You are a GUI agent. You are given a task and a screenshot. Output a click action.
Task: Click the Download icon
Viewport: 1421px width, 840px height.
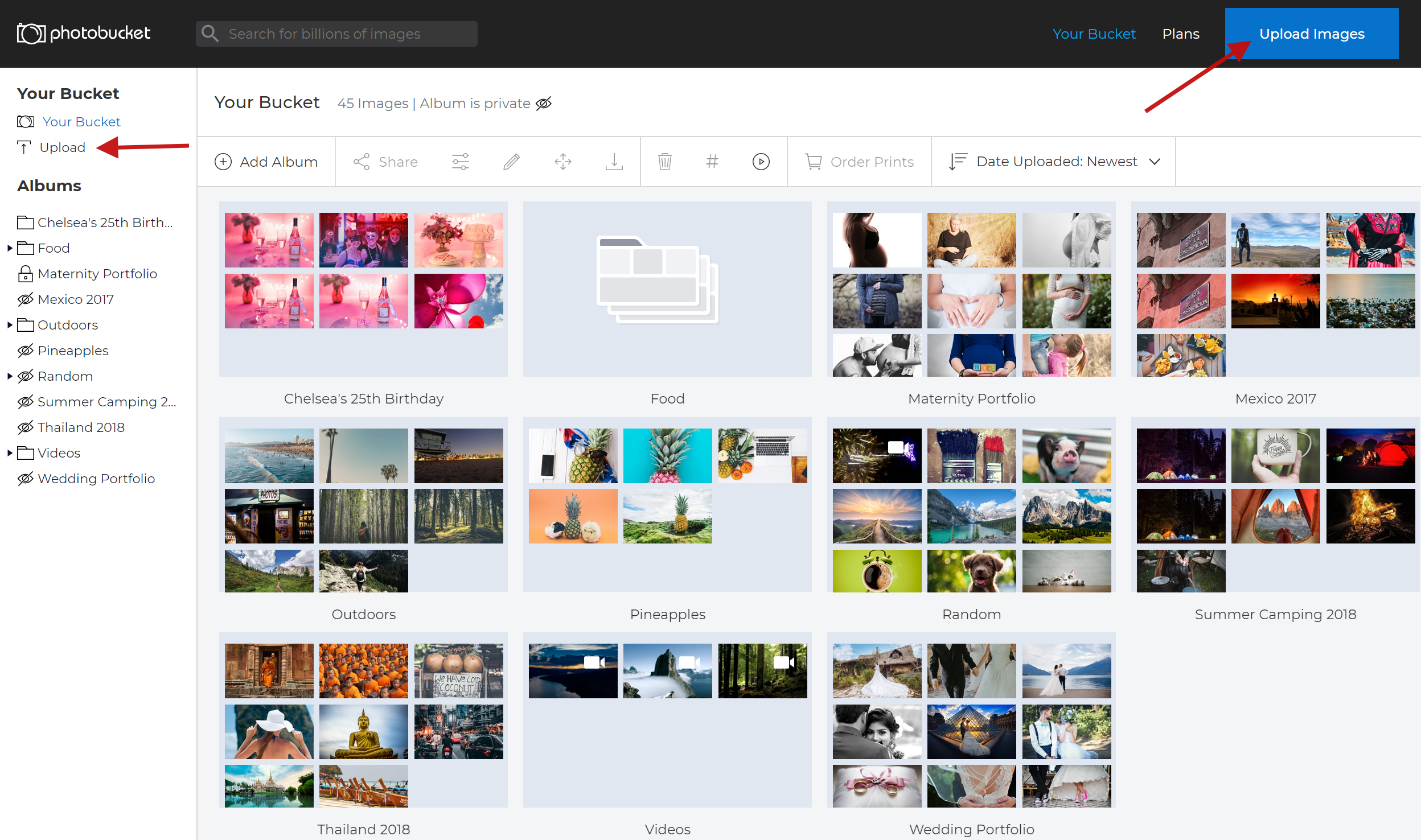[614, 161]
